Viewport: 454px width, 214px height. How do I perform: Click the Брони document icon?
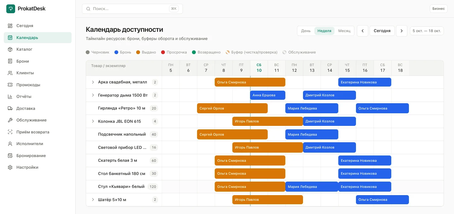[10, 61]
